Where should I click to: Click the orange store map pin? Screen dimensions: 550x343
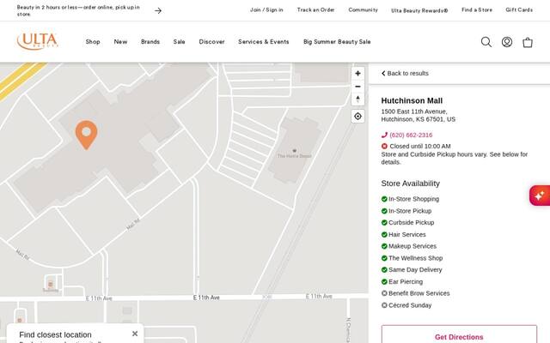point(86,135)
